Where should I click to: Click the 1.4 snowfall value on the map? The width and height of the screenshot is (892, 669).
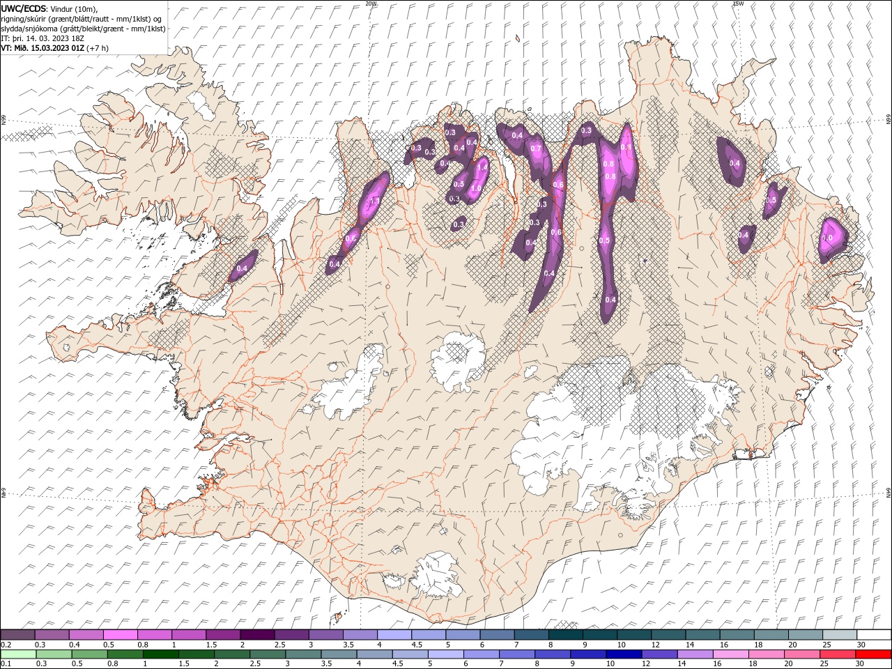coord(482,168)
